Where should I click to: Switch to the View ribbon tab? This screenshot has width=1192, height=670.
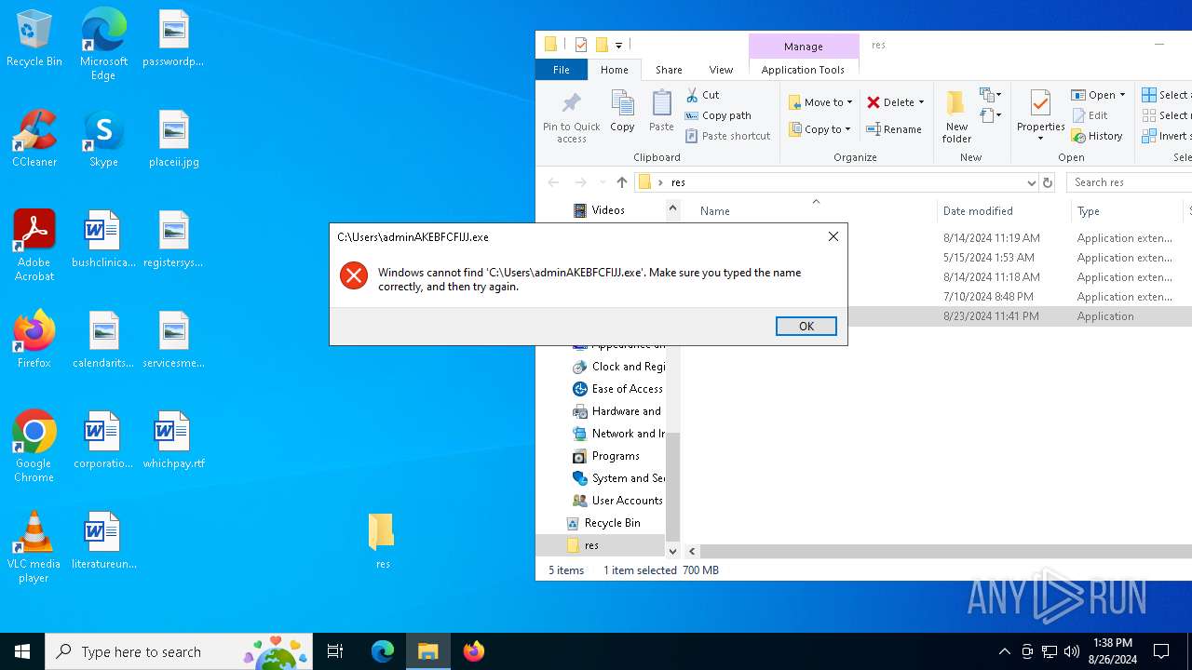tap(721, 70)
